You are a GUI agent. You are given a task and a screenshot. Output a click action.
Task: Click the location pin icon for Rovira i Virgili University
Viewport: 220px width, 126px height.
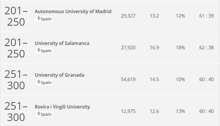[39, 114]
